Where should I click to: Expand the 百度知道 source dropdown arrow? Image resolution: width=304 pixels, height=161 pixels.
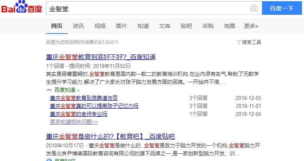coord(78,90)
